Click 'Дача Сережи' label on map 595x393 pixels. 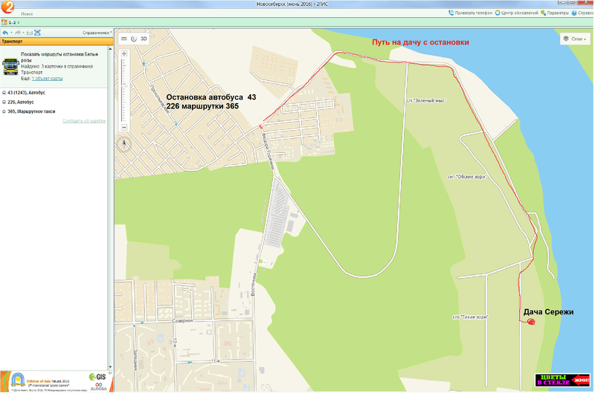click(x=548, y=312)
